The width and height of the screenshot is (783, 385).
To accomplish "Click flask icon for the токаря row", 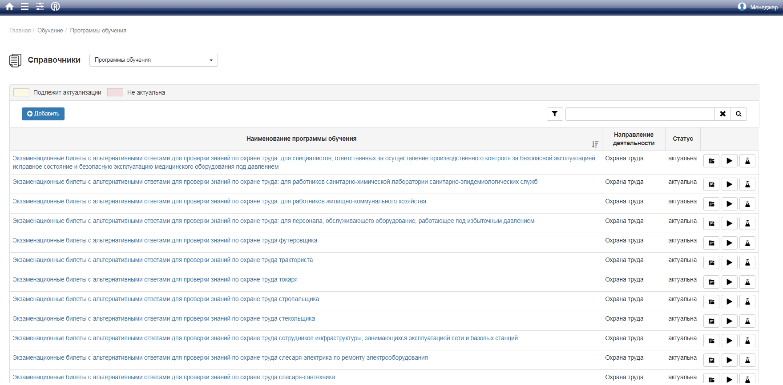I will point(747,282).
